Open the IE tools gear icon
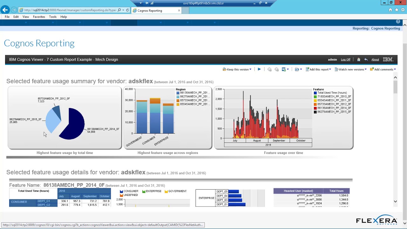This screenshot has height=229, width=407. pos(403,10)
